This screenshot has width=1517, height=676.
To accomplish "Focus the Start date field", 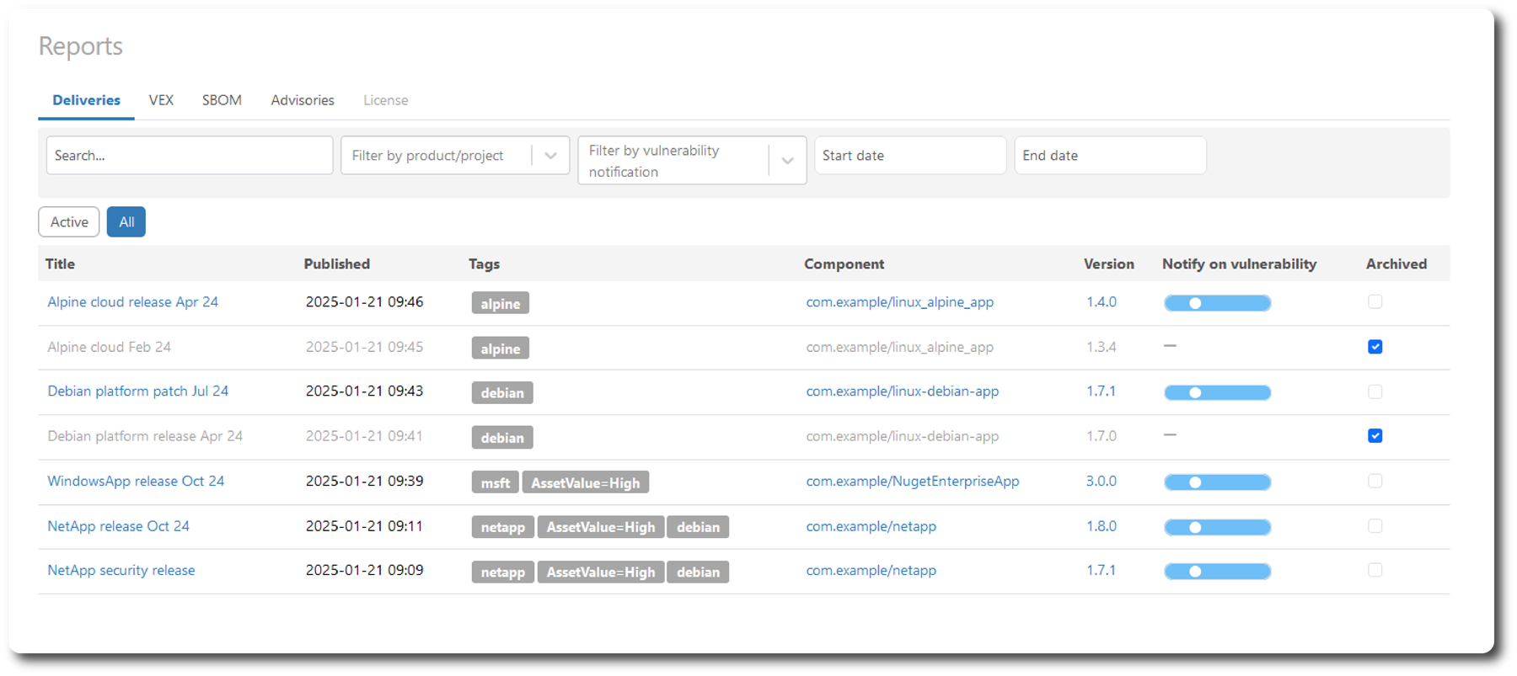I will pos(910,156).
